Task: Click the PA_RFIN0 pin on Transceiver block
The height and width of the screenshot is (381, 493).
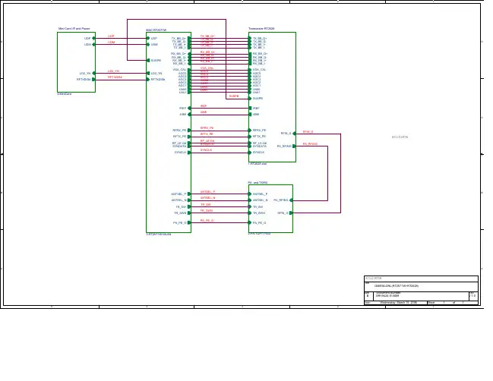Action: 294,145
